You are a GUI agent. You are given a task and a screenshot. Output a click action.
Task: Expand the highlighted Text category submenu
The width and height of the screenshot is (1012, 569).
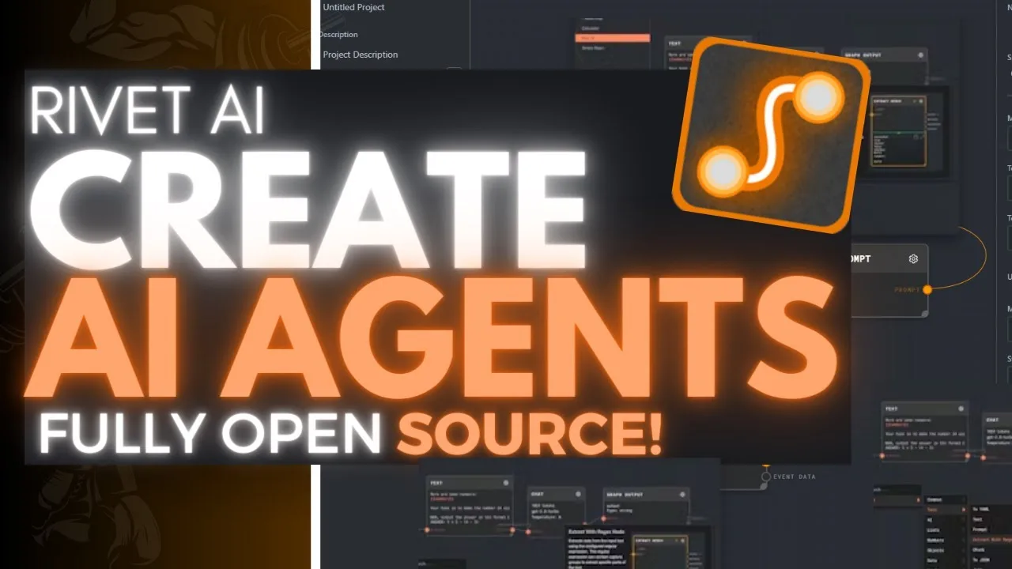(946, 510)
